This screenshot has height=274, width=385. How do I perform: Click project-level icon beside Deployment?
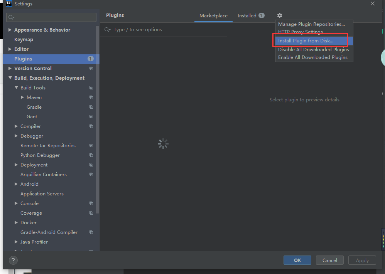click(x=91, y=165)
